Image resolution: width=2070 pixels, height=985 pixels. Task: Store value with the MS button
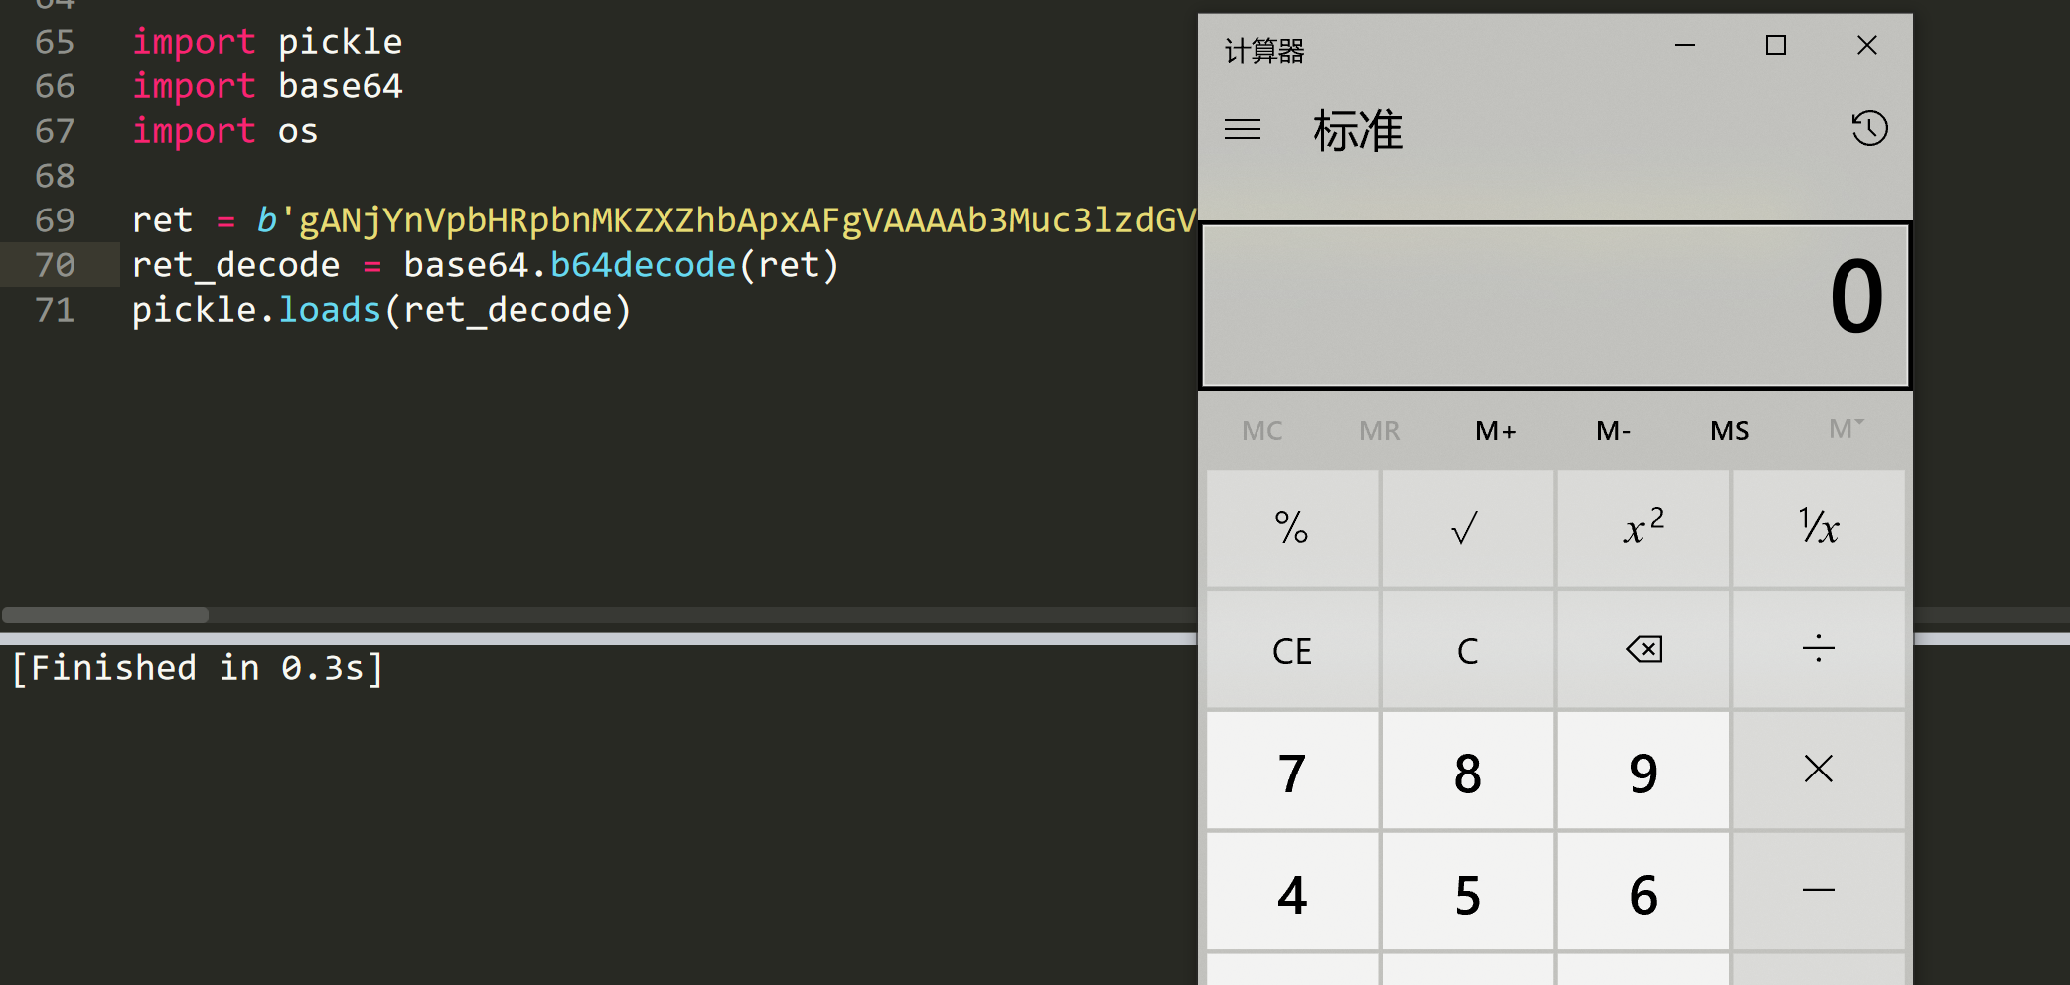(1729, 431)
